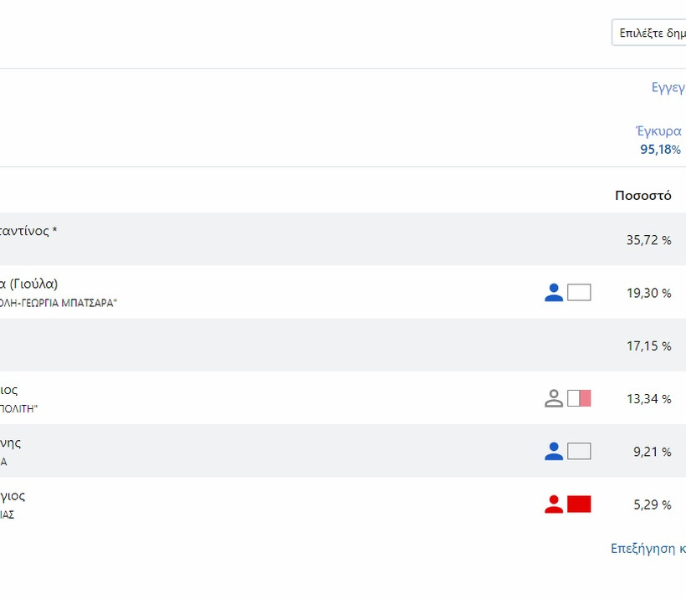Click the 17,15 % percentage value
The image size is (686, 599).
coord(648,346)
